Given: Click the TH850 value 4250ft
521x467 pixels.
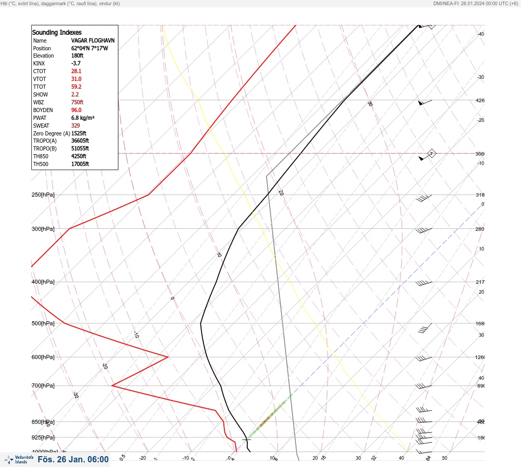Looking at the screenshot, I should 78,156.
